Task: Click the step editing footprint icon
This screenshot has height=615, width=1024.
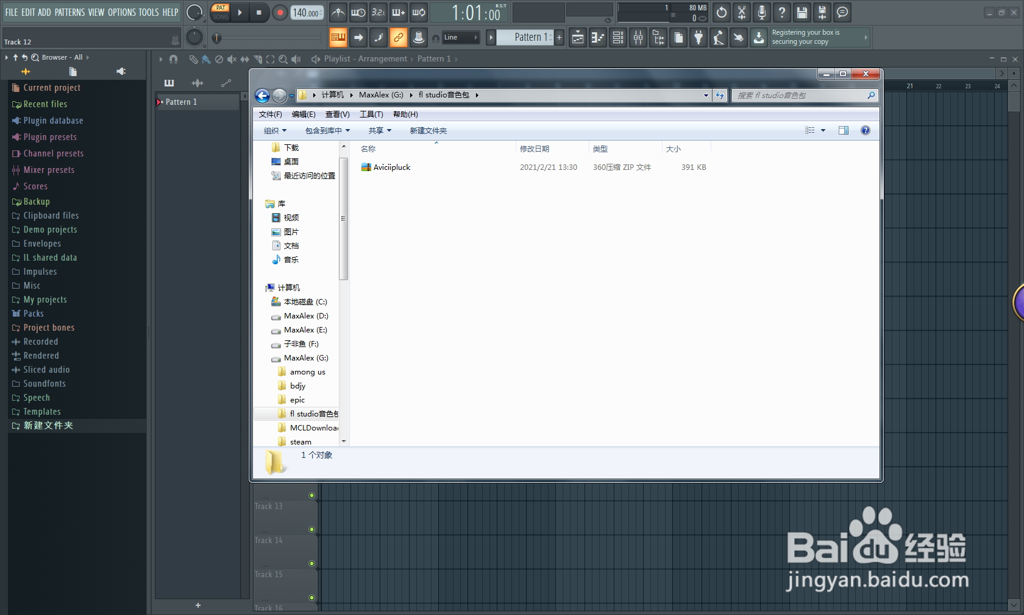Action: pos(379,38)
